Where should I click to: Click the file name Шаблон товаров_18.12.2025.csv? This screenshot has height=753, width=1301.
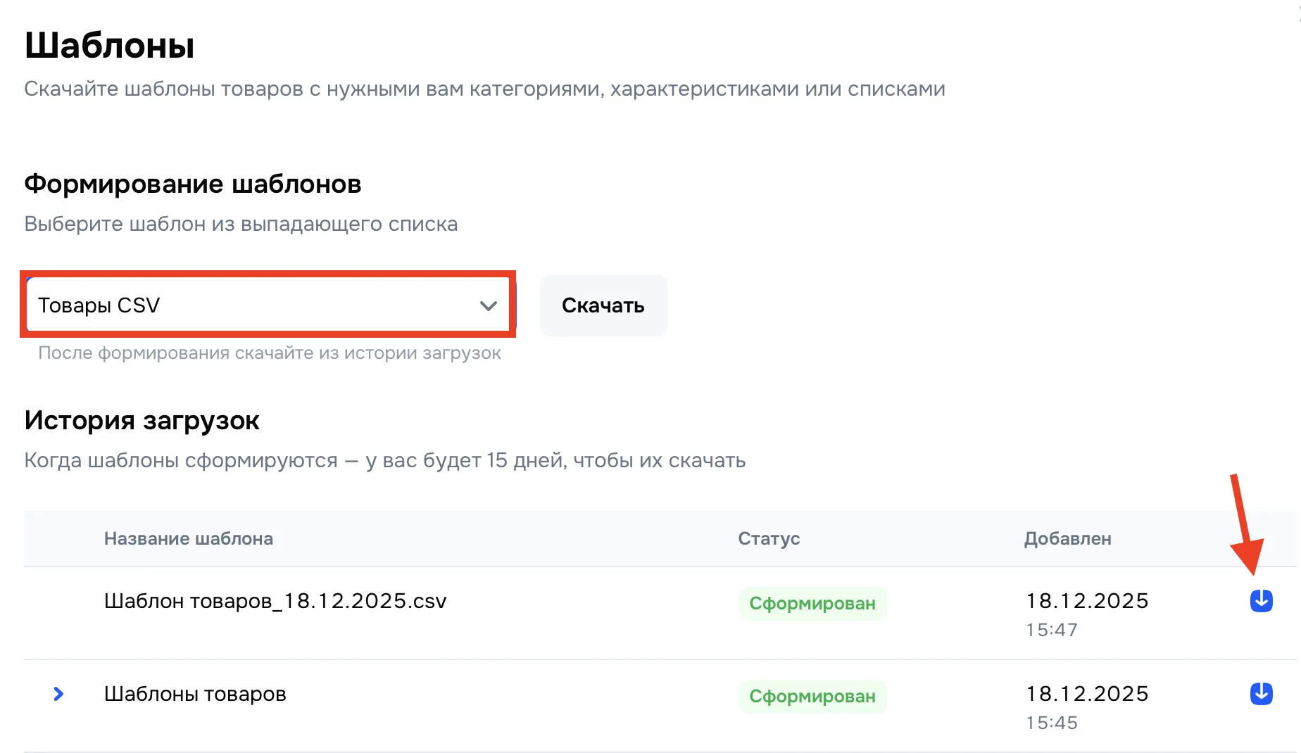coord(275,601)
